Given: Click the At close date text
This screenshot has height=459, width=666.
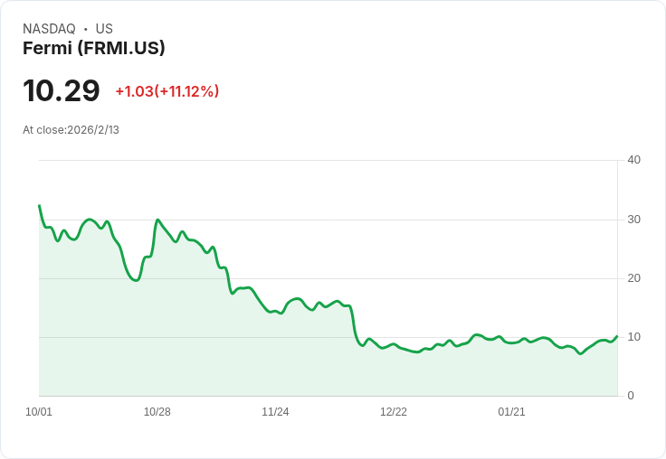Looking at the screenshot, I should 71,130.
